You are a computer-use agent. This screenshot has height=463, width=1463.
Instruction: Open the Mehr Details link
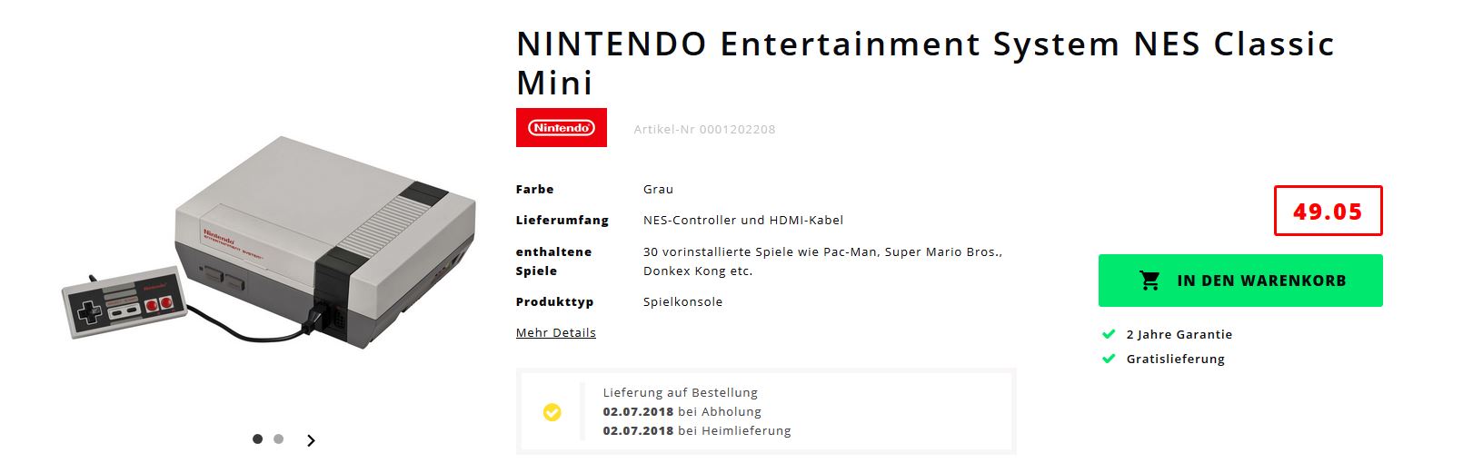(x=555, y=333)
